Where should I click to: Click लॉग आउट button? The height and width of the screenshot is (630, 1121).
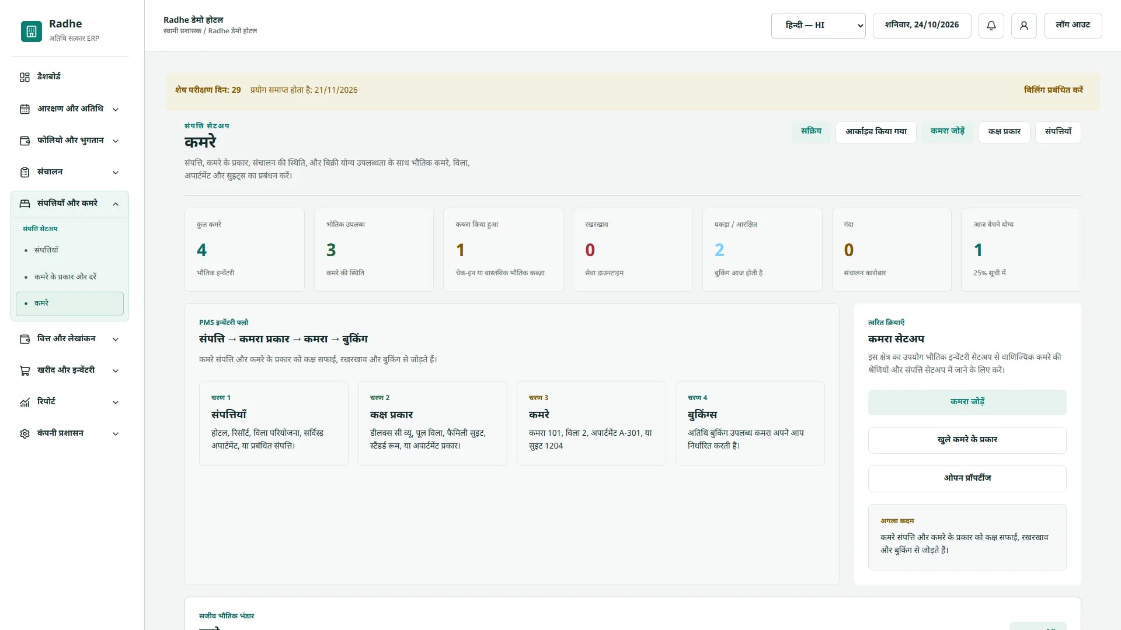(1073, 26)
